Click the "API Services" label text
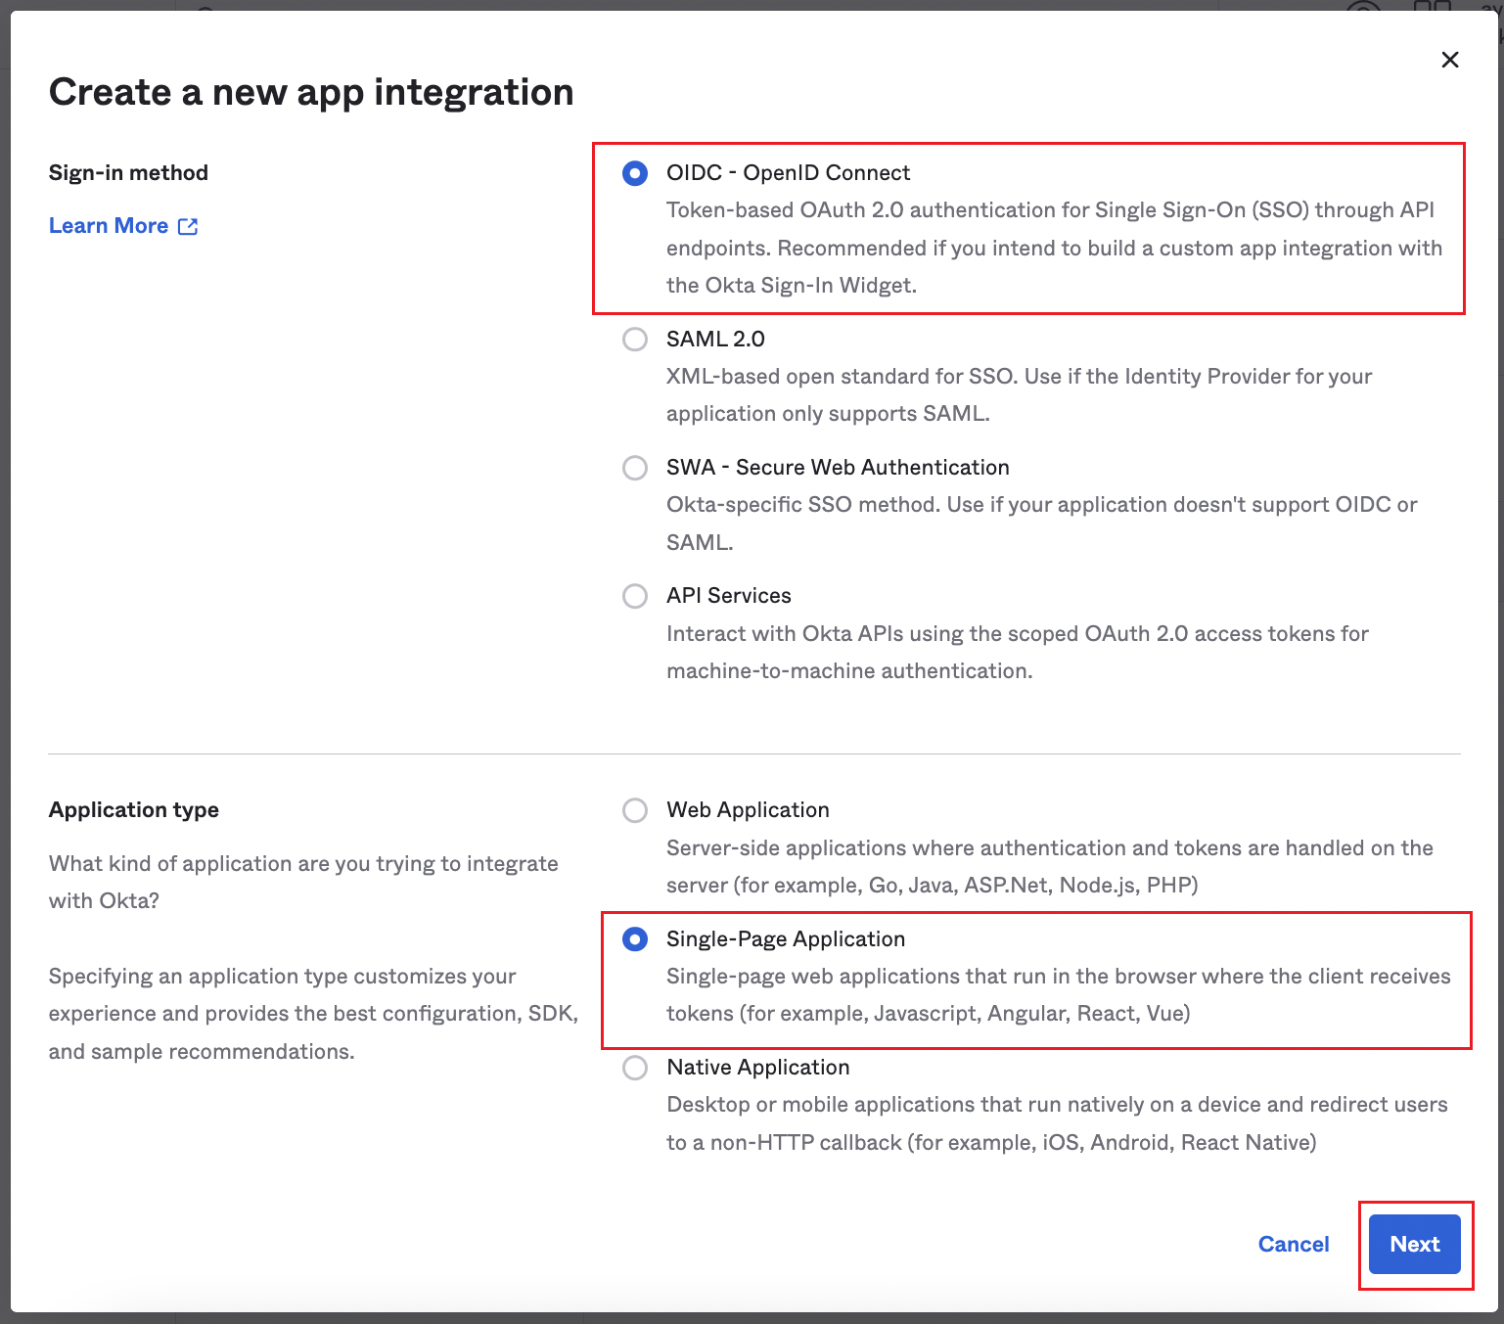Viewport: 1504px width, 1324px height. point(728,596)
